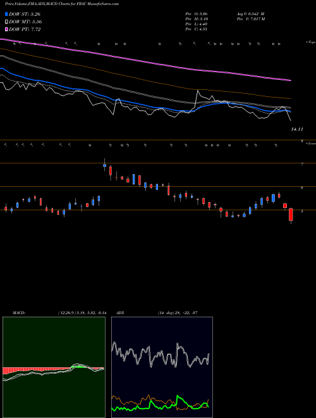Screen dimensions: 316x418
Task: Click the 'Pre H: 5.10' value
Action: coord(197,19)
